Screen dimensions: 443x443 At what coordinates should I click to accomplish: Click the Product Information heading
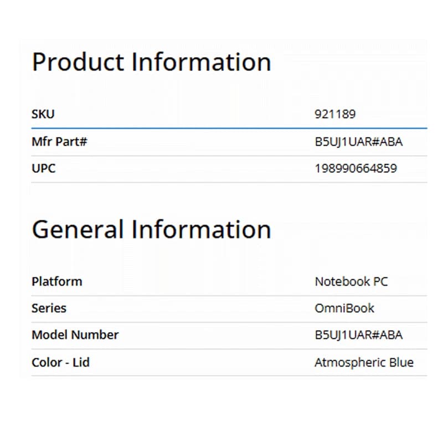(152, 62)
